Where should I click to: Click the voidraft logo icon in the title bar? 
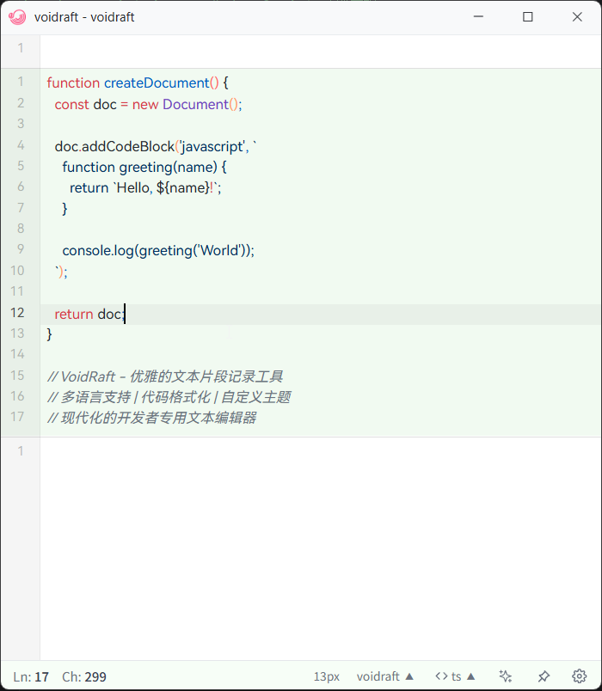point(17,16)
